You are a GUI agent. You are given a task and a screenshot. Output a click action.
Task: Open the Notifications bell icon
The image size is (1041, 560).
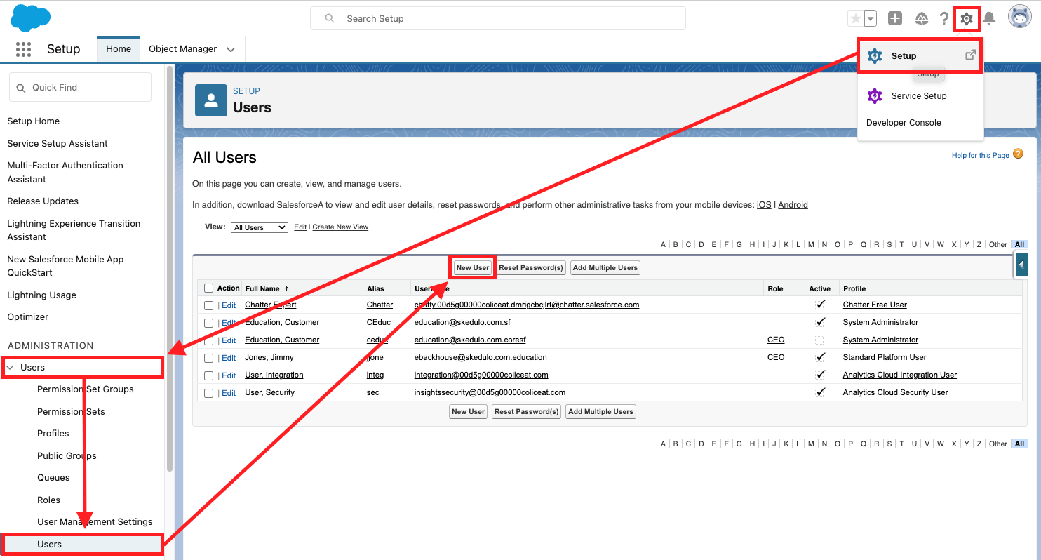pos(989,19)
